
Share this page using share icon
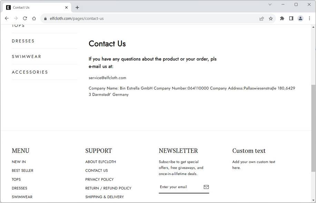tap(261, 19)
